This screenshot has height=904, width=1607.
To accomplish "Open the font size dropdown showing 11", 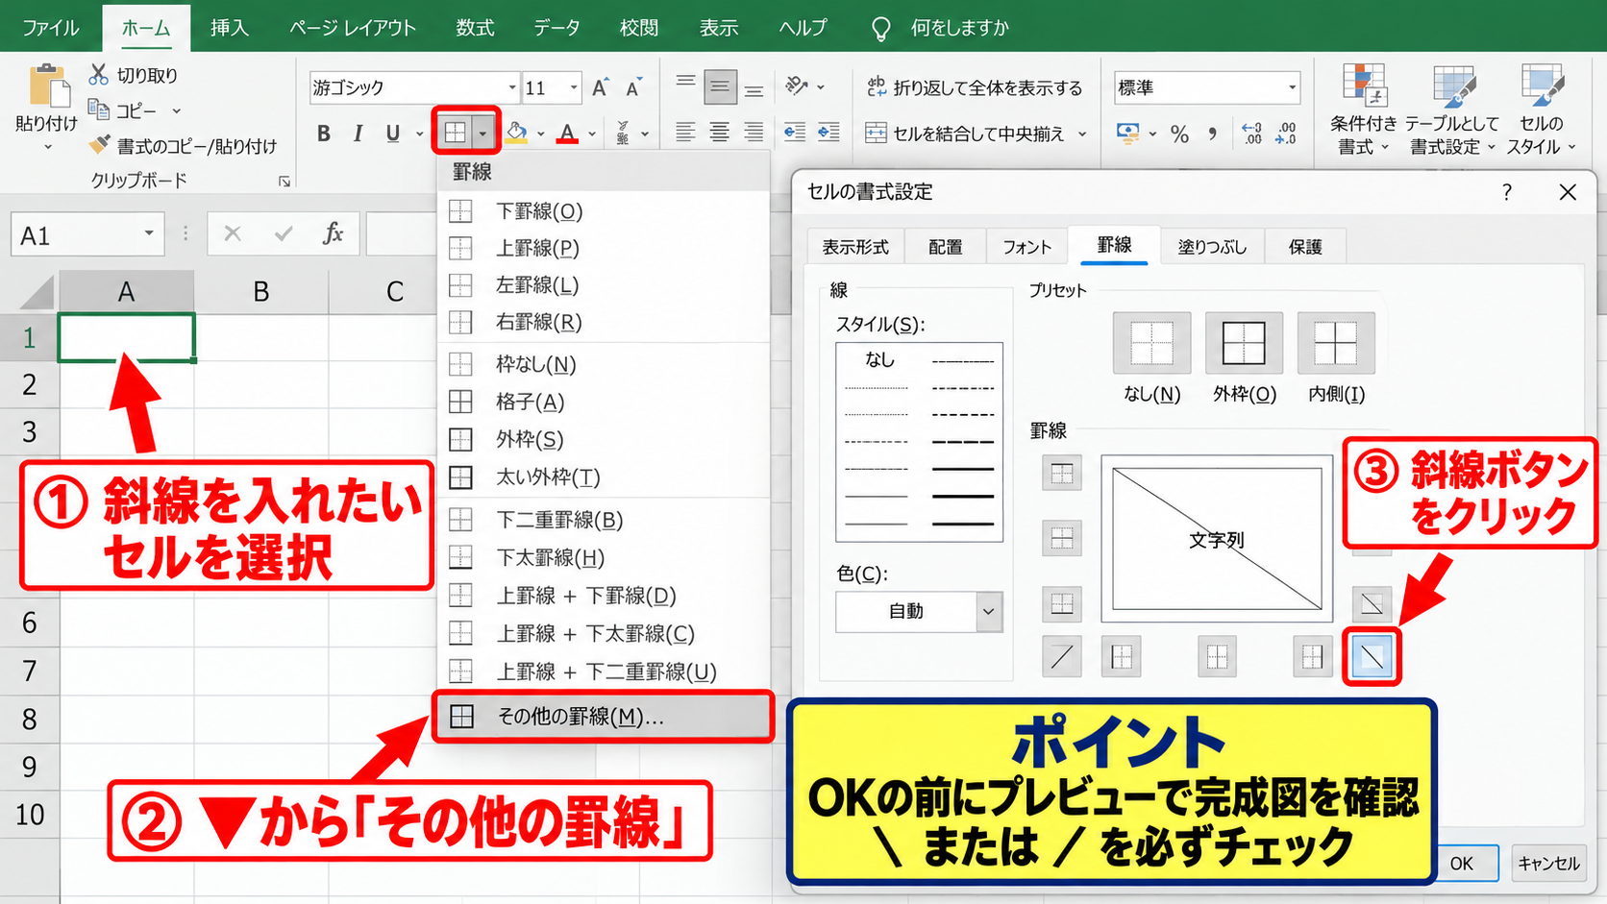I will click(574, 87).
